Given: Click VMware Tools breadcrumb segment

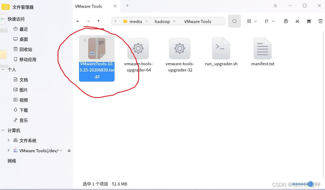Looking at the screenshot, I should click(198, 21).
